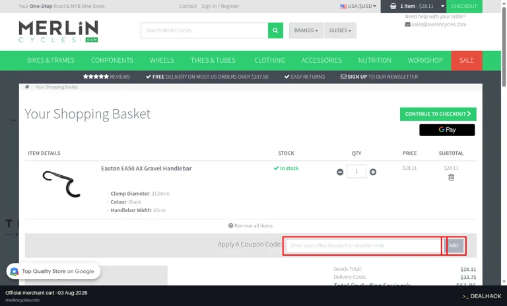The height and width of the screenshot is (306, 507).
Task: Pay with the Google Pay button
Action: pyautogui.click(x=447, y=130)
